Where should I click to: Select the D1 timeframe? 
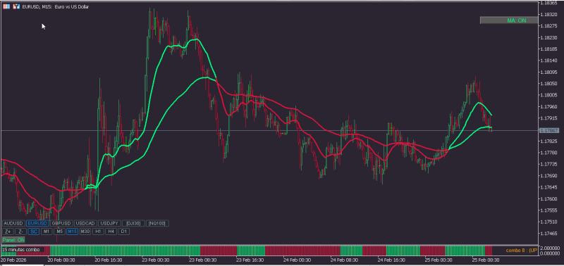coord(124,232)
